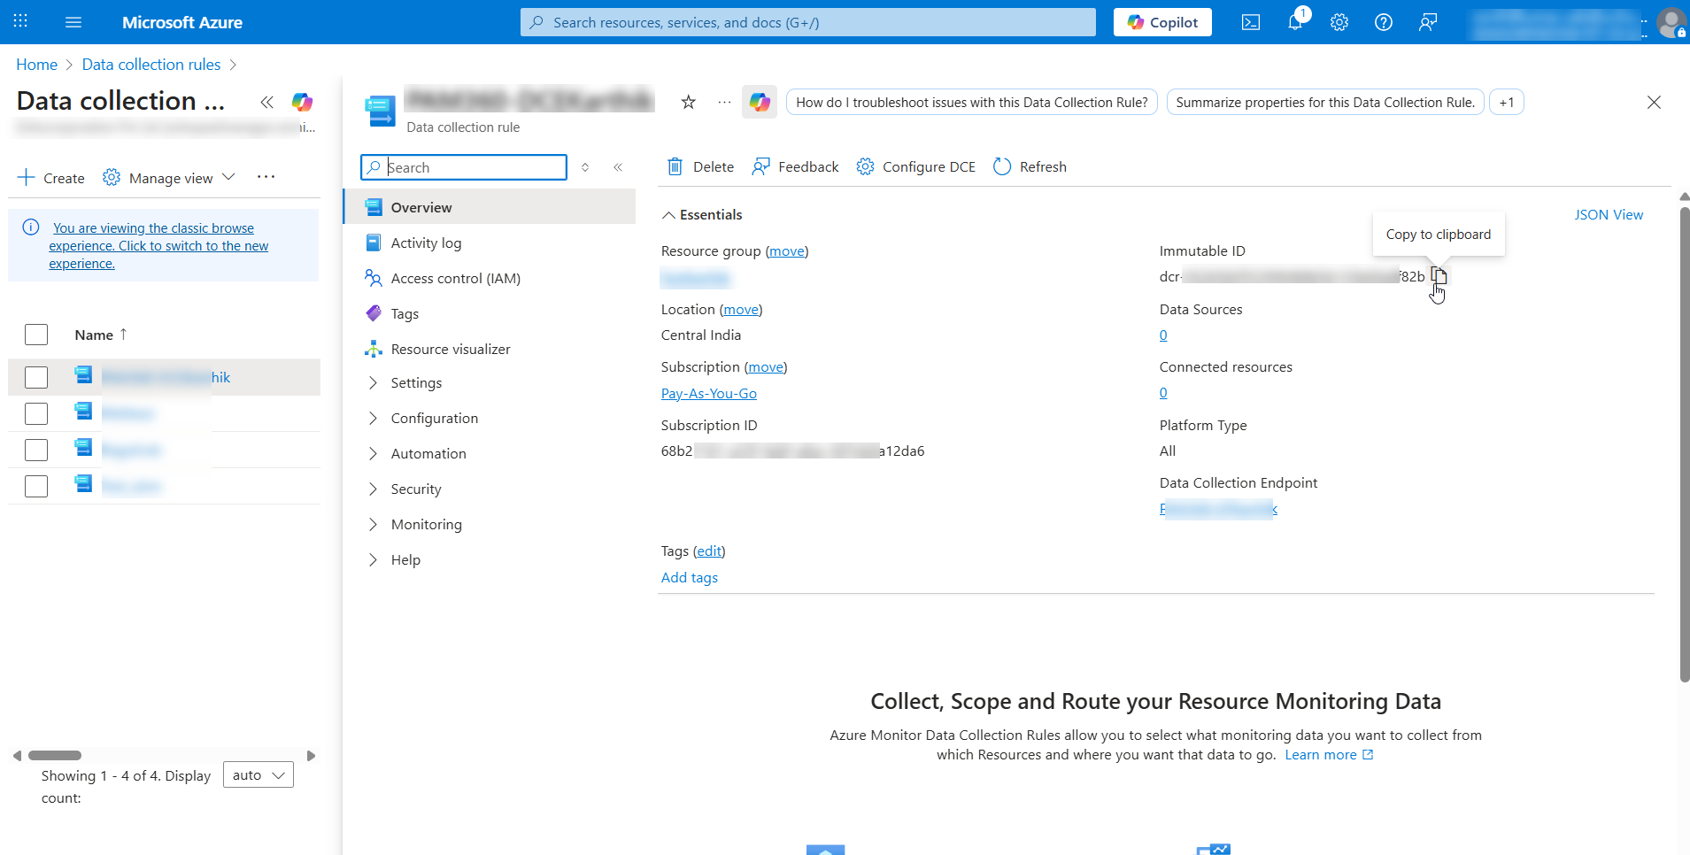Open the Pay-As-You-Go subscription link
1690x855 pixels.
pos(708,393)
